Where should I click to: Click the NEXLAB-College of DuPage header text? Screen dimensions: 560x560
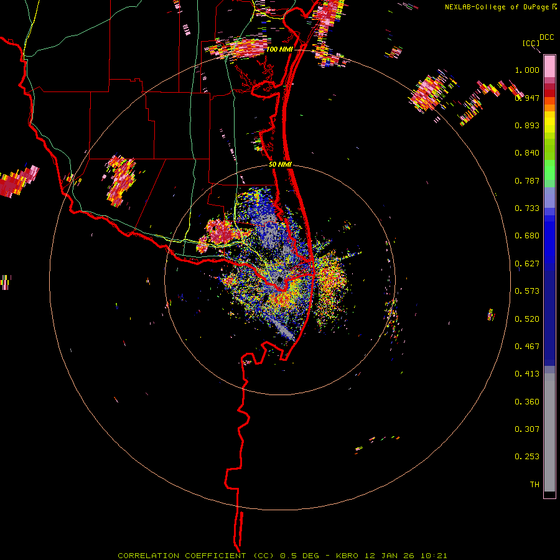tap(497, 7)
